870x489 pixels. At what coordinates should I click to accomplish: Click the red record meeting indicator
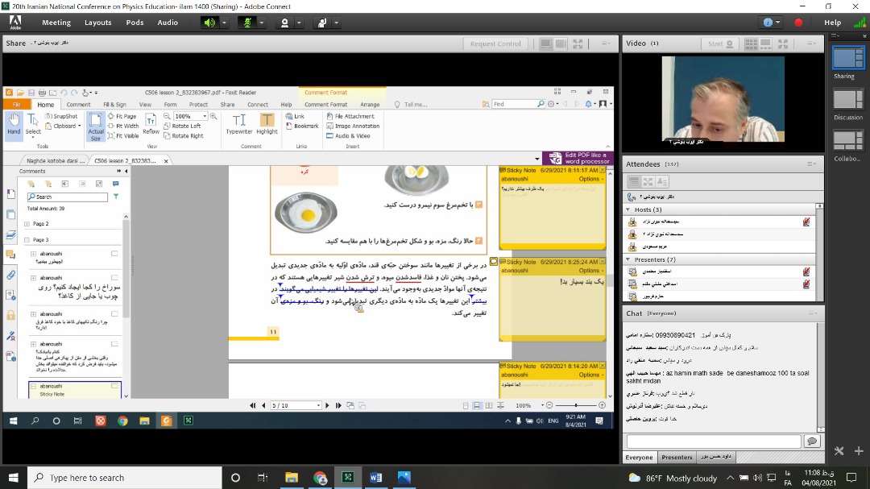coord(798,23)
